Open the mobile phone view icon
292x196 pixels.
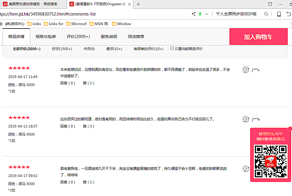(x=279, y=14)
